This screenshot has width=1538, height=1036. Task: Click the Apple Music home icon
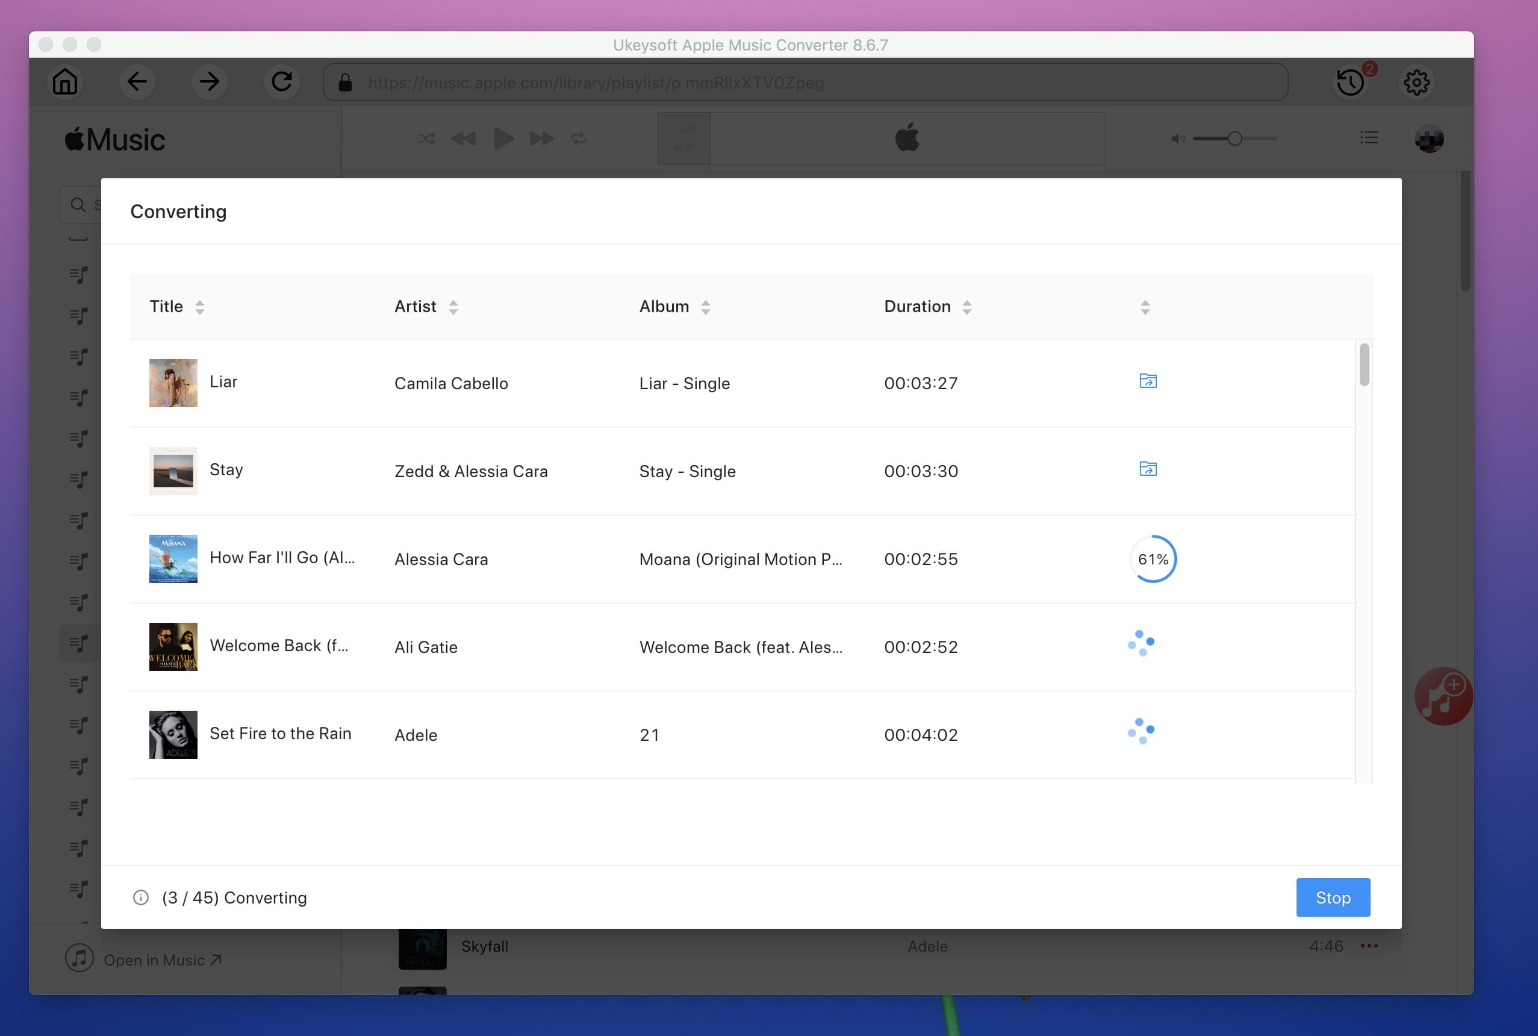pos(64,81)
